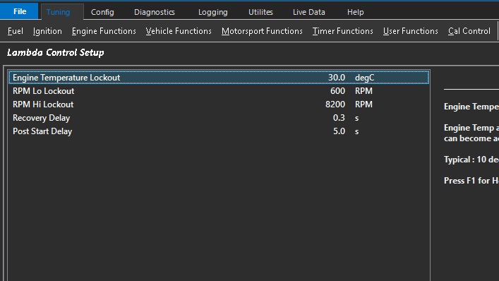
Task: Open the Fuel submenu
Action: pos(16,31)
